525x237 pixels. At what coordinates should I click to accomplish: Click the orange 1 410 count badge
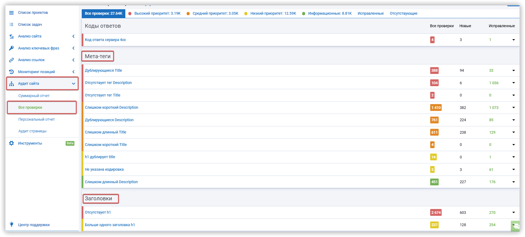(x=436, y=108)
